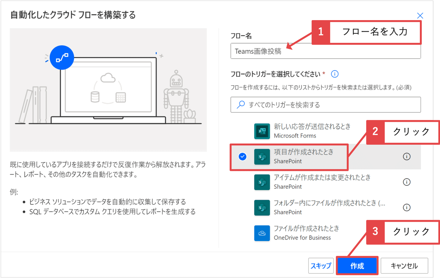Click the OneDrive for Business trigger icon
This screenshot has height=278, width=440.
point(262,233)
